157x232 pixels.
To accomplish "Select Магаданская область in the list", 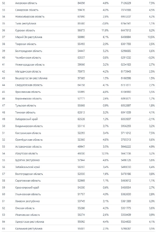I will click(28, 71).
